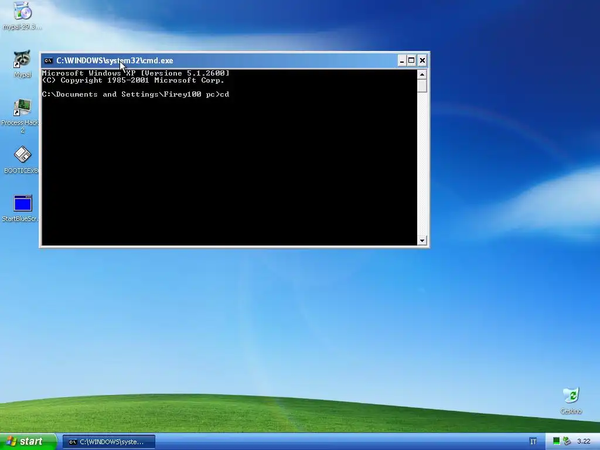
Task: Close the cmd.exe window
Action: coord(422,60)
